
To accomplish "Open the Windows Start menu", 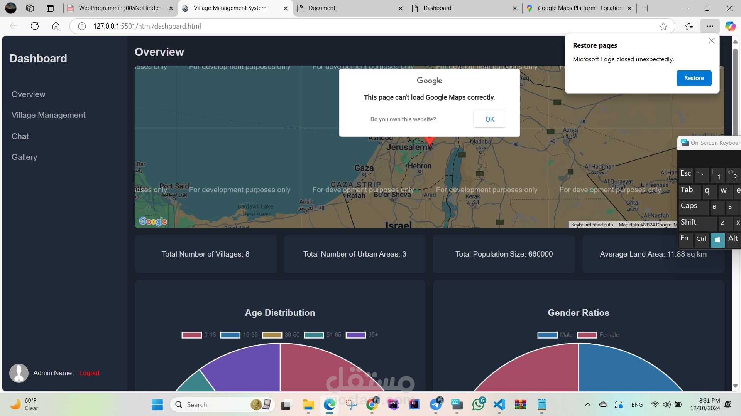I will (x=157, y=405).
